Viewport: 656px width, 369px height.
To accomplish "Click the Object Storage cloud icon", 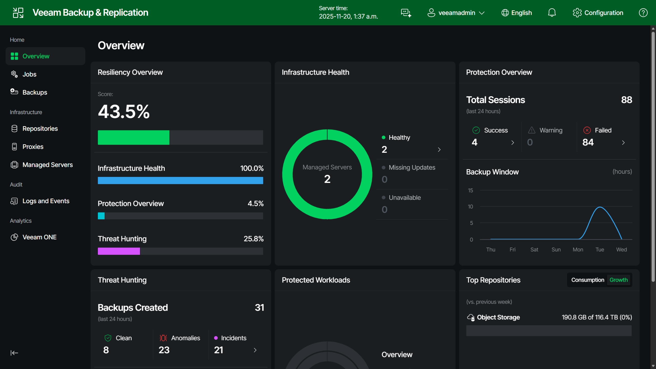I will coord(471,317).
